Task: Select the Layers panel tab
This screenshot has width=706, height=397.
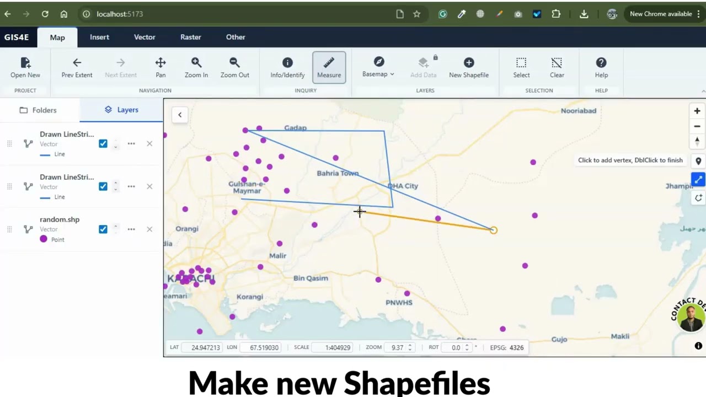Action: click(121, 110)
